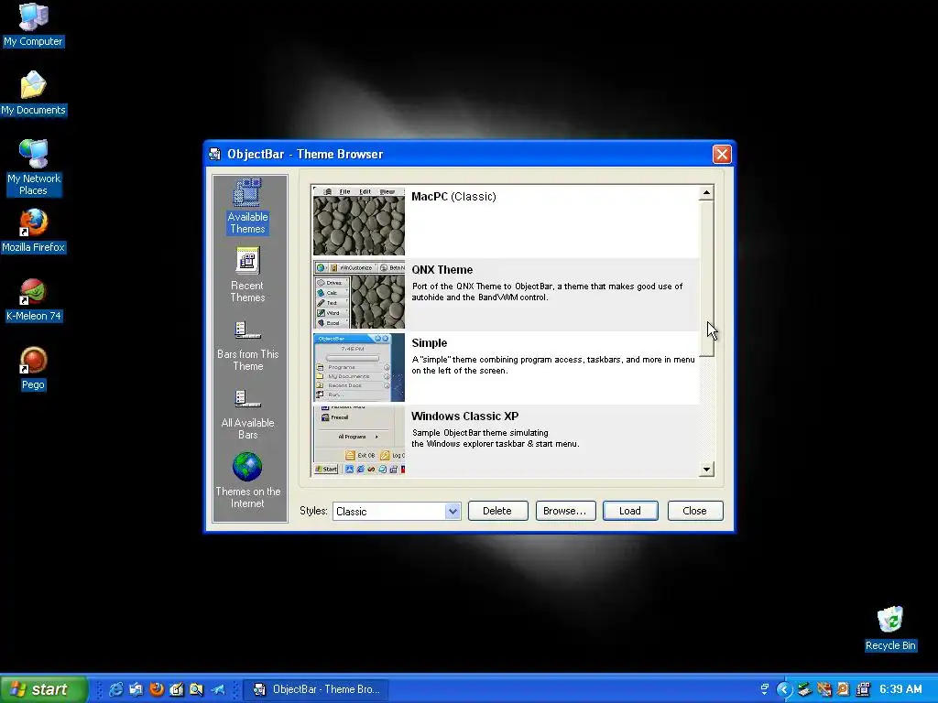Click the Windows Classic XP title text
Viewport: 938px width, 703px height.
click(464, 416)
